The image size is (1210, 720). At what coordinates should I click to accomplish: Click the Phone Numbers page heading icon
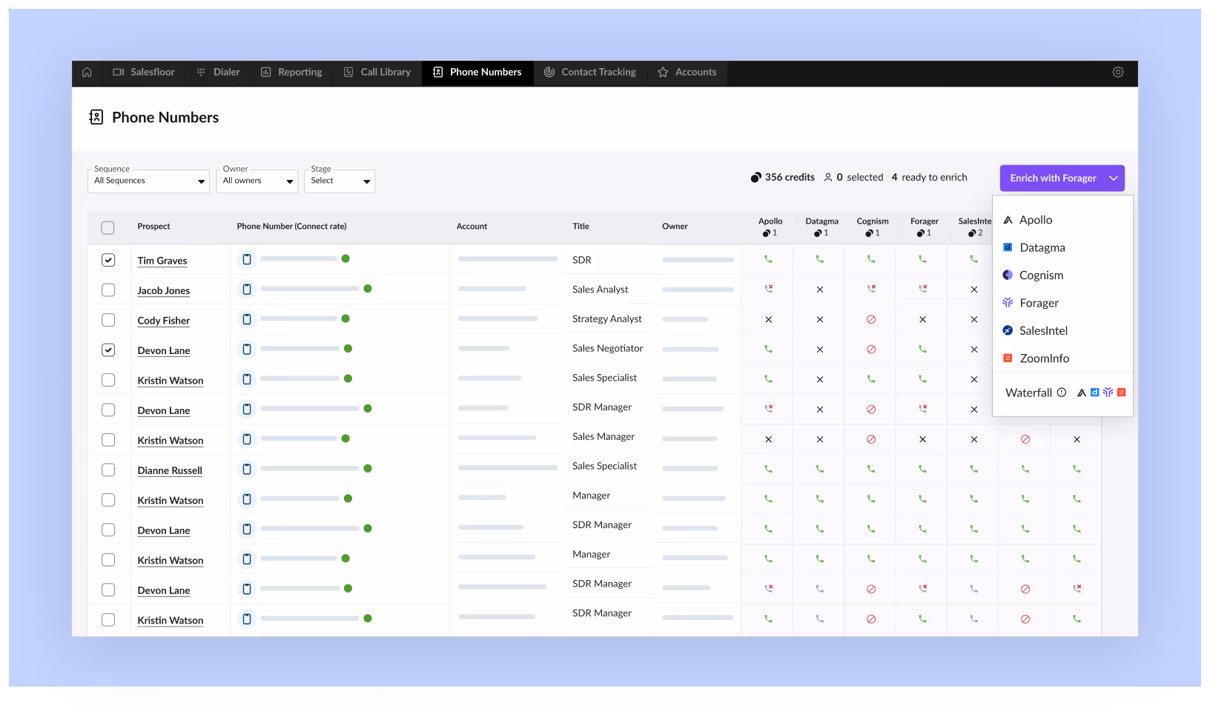[96, 117]
